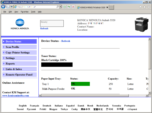Expand the Scan Profile sidebar section
The width and height of the screenshot is (152, 113).
click(19, 47)
